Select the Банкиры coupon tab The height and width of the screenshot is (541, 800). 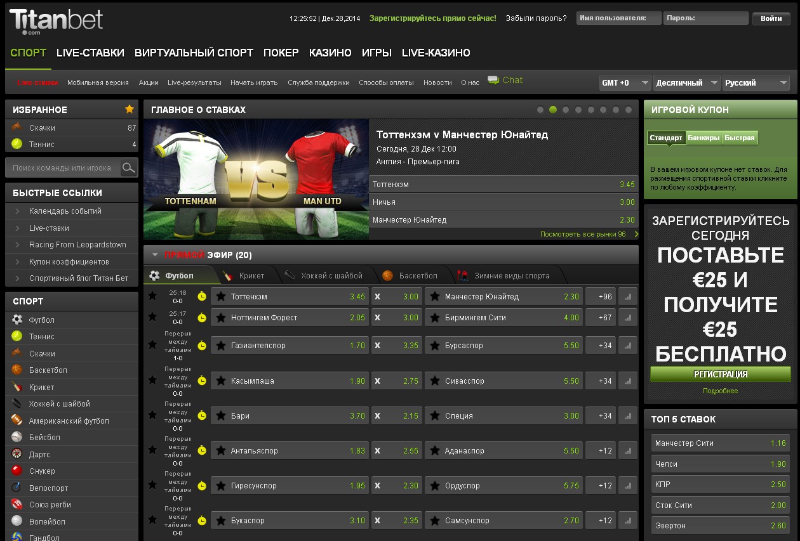(x=703, y=138)
